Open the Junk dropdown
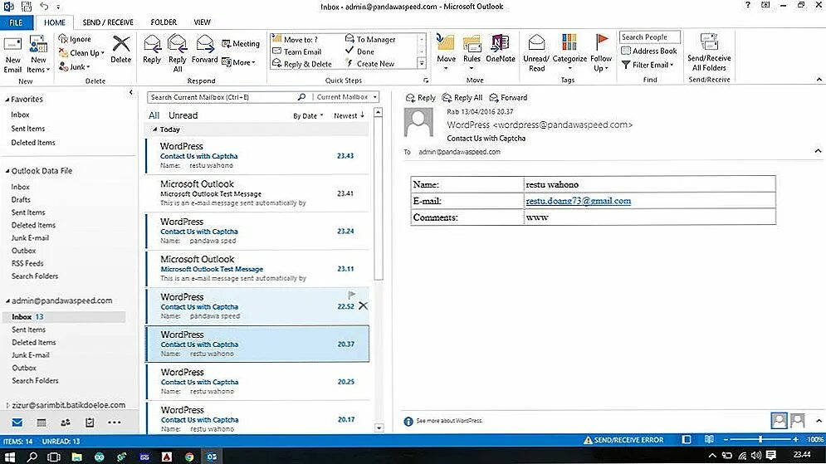 pos(74,67)
